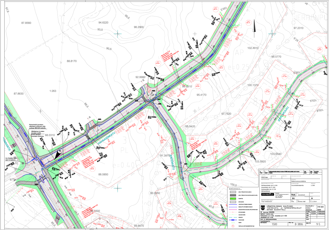Click the light gray asphalt legend swatch
This screenshot has height=230, width=329.
tap(233, 192)
